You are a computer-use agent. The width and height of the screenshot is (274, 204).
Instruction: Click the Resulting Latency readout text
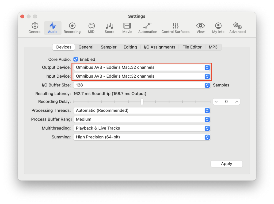tap(110, 94)
